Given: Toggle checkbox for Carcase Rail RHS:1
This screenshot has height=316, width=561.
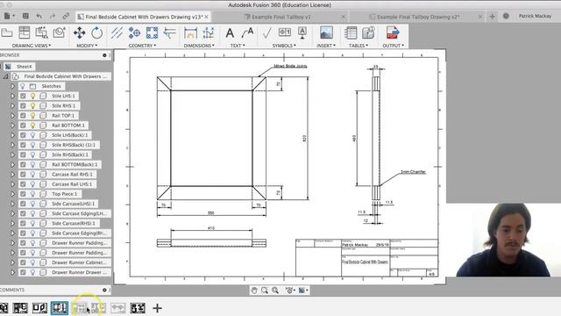Looking at the screenshot, I should (x=23, y=174).
